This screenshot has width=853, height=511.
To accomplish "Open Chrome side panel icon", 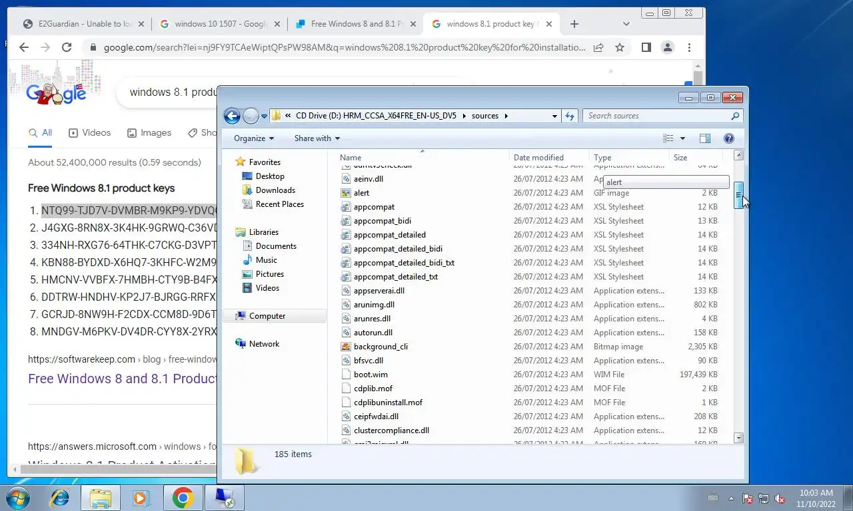I will coord(646,47).
